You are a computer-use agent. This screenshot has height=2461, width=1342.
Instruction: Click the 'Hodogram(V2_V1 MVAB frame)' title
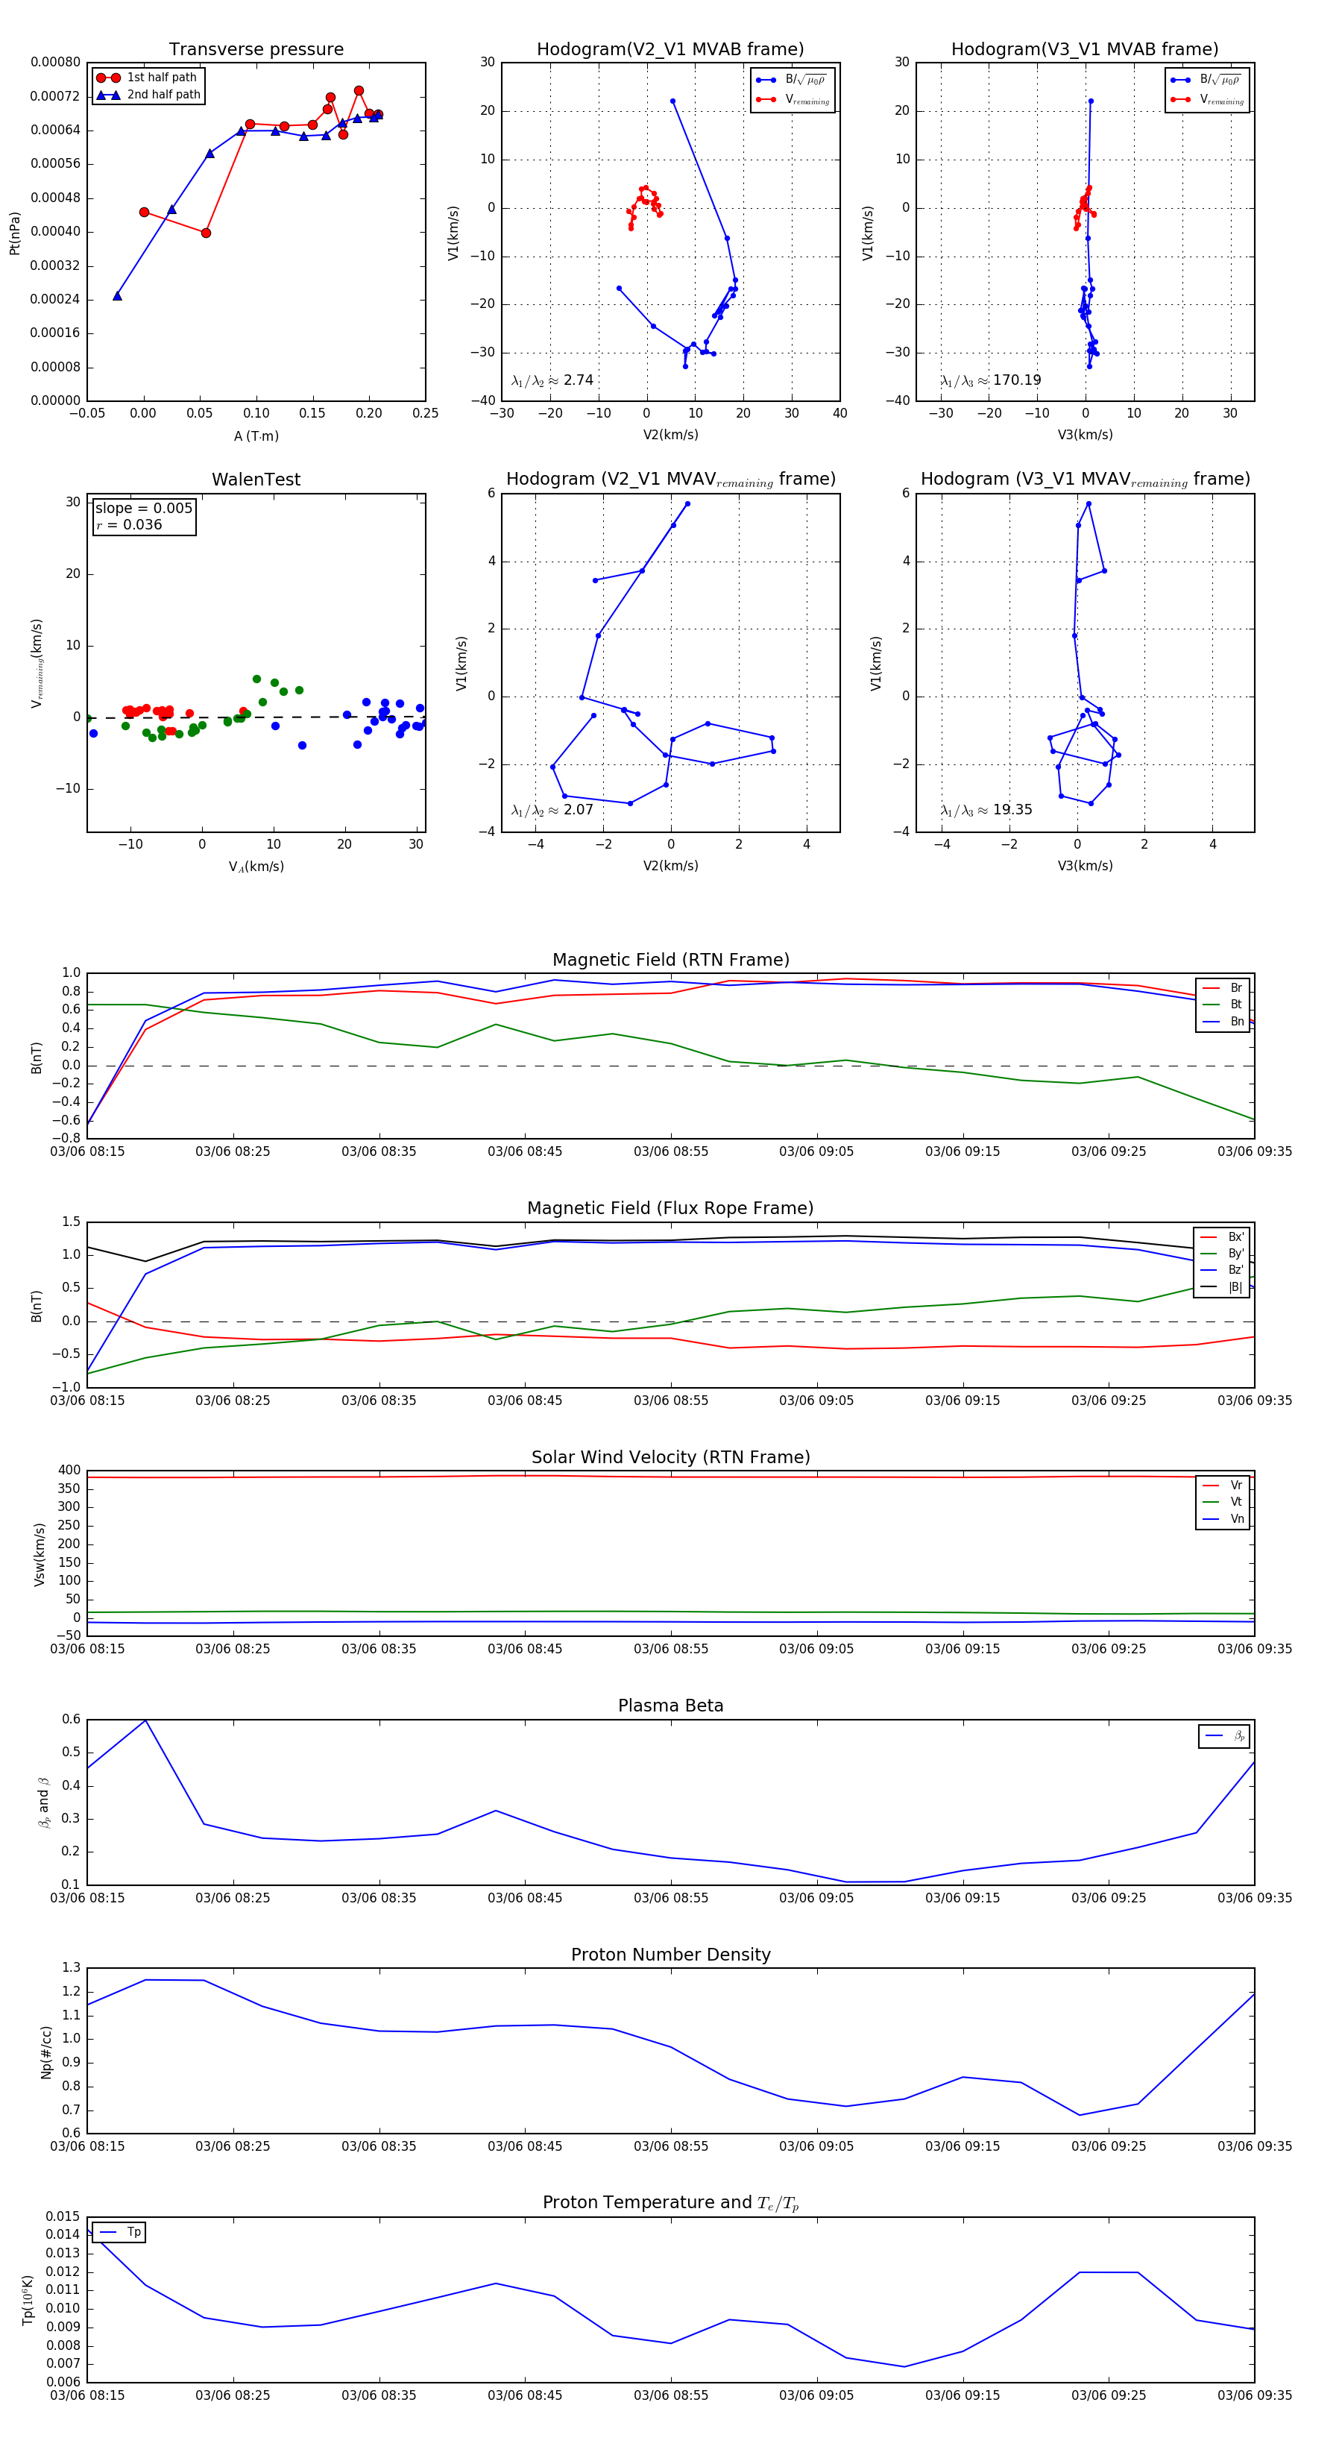pyautogui.click(x=670, y=50)
